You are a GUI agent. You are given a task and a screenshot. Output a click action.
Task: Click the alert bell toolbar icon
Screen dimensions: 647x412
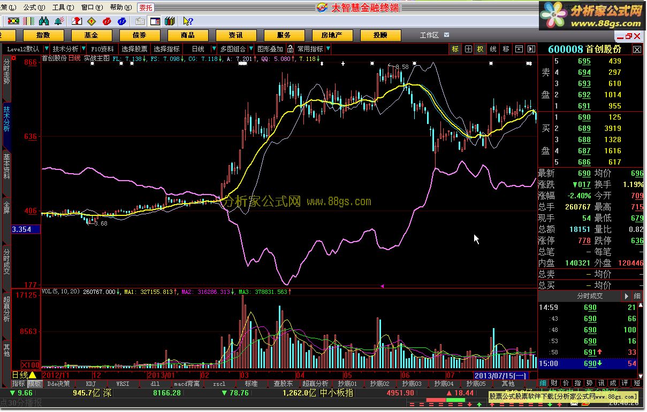coord(59,21)
